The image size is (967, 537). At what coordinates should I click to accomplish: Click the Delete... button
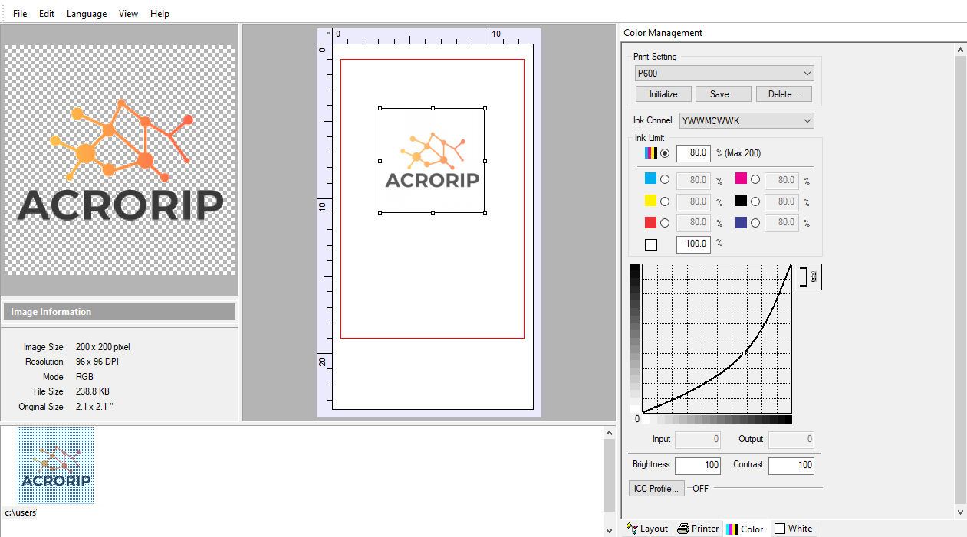784,94
